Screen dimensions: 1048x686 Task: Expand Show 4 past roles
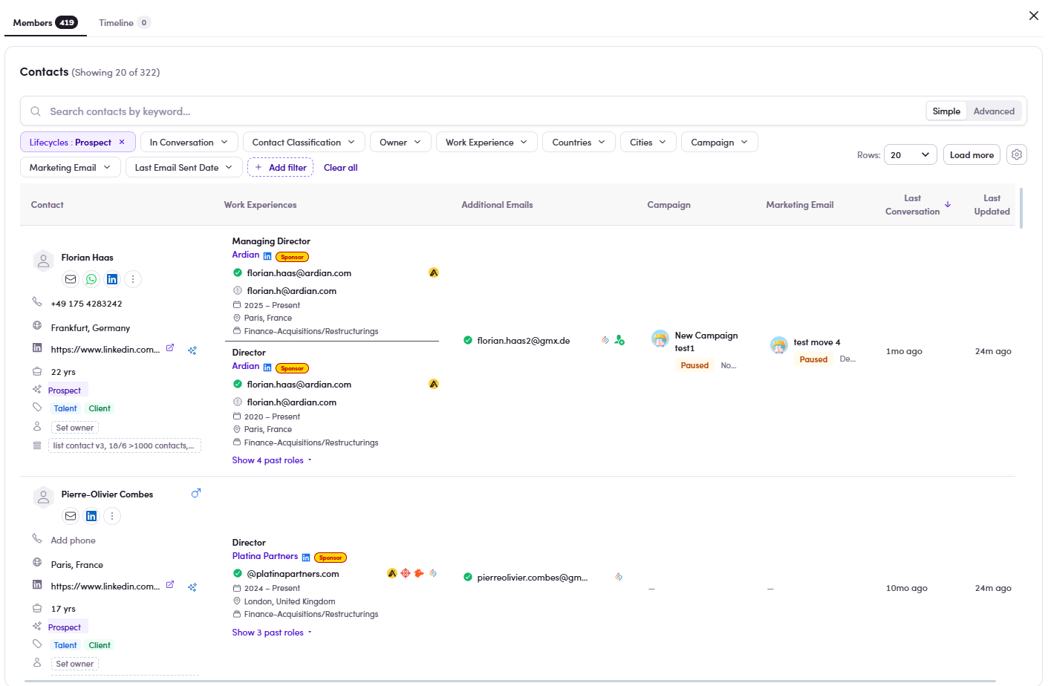[x=272, y=460]
